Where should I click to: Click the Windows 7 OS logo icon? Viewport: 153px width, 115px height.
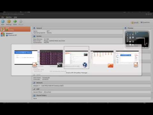click(x=3, y=34)
